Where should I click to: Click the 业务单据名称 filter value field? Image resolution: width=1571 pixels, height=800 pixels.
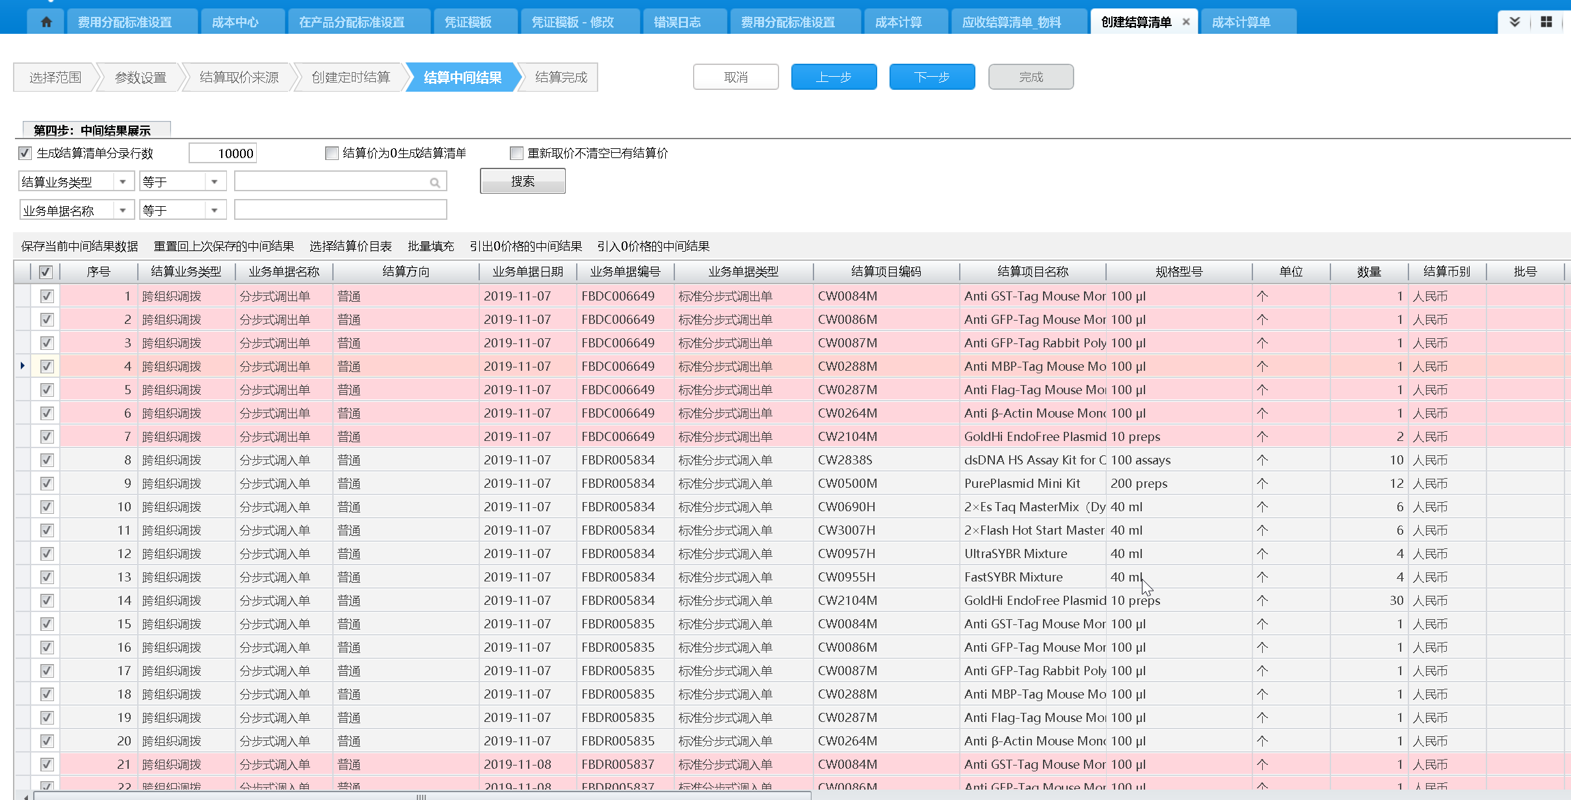pyautogui.click(x=340, y=210)
